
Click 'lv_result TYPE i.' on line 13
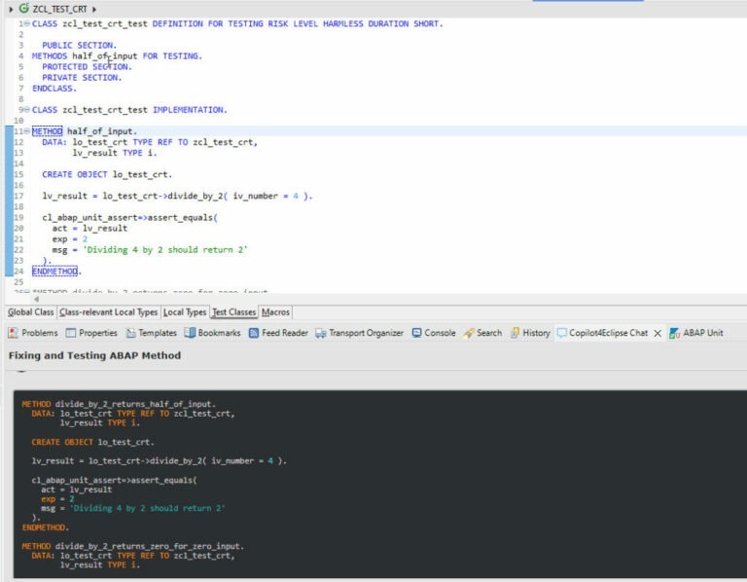[115, 153]
